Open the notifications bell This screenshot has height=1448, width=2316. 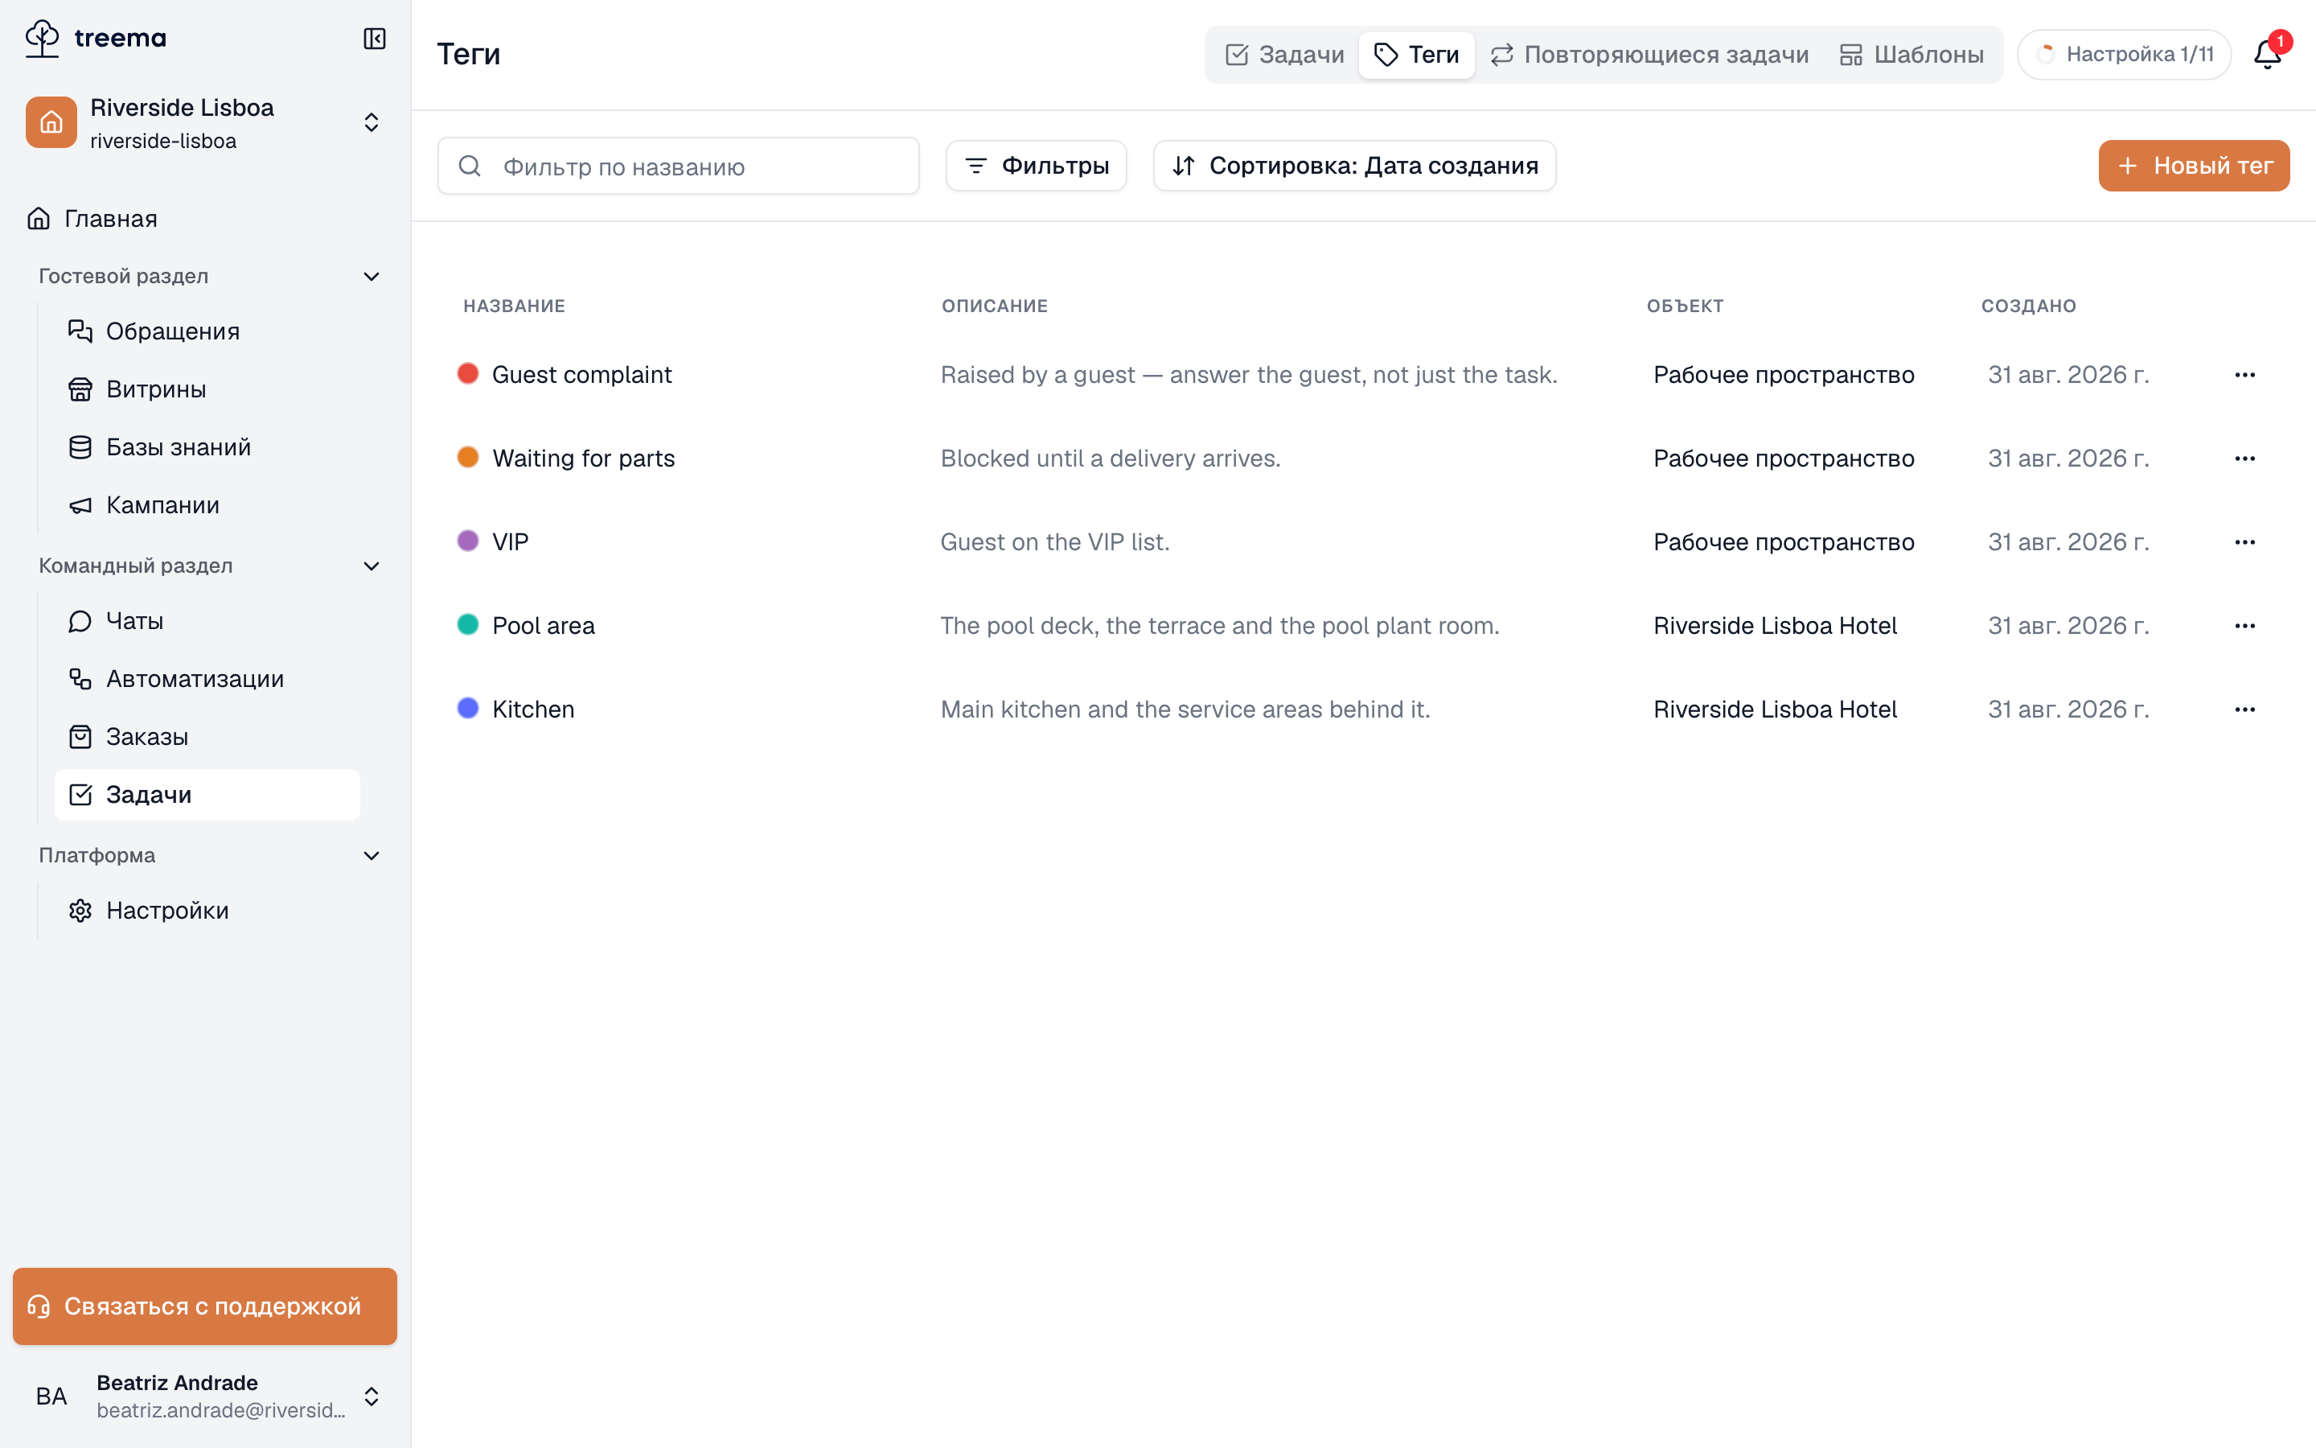coord(2267,54)
